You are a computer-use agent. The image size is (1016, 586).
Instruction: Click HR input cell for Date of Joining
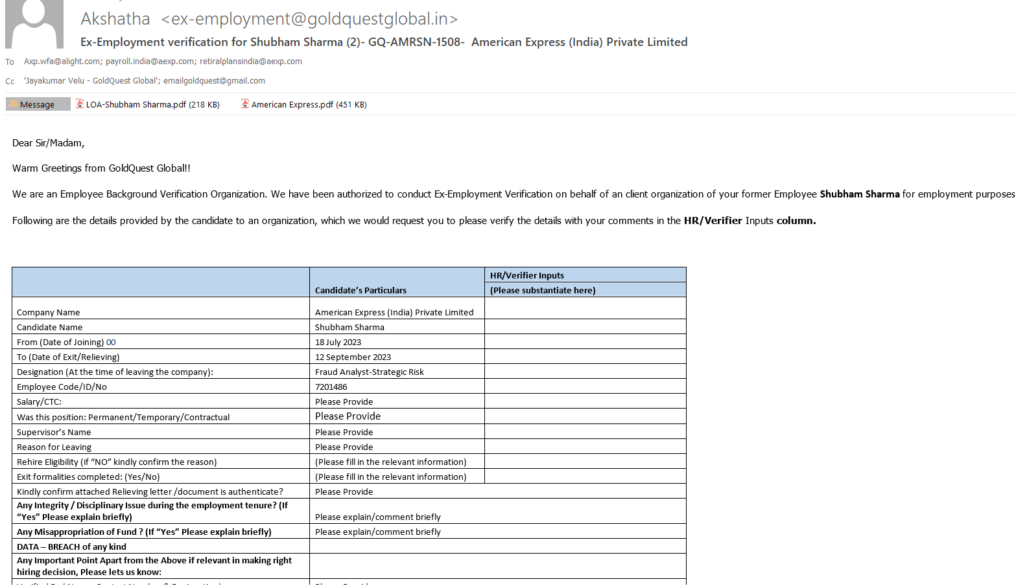coord(585,342)
